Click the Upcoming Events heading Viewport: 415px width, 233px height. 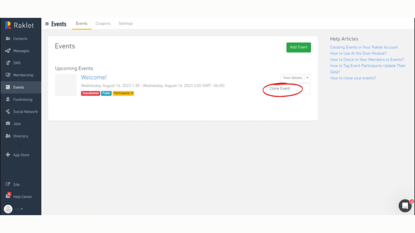74,68
